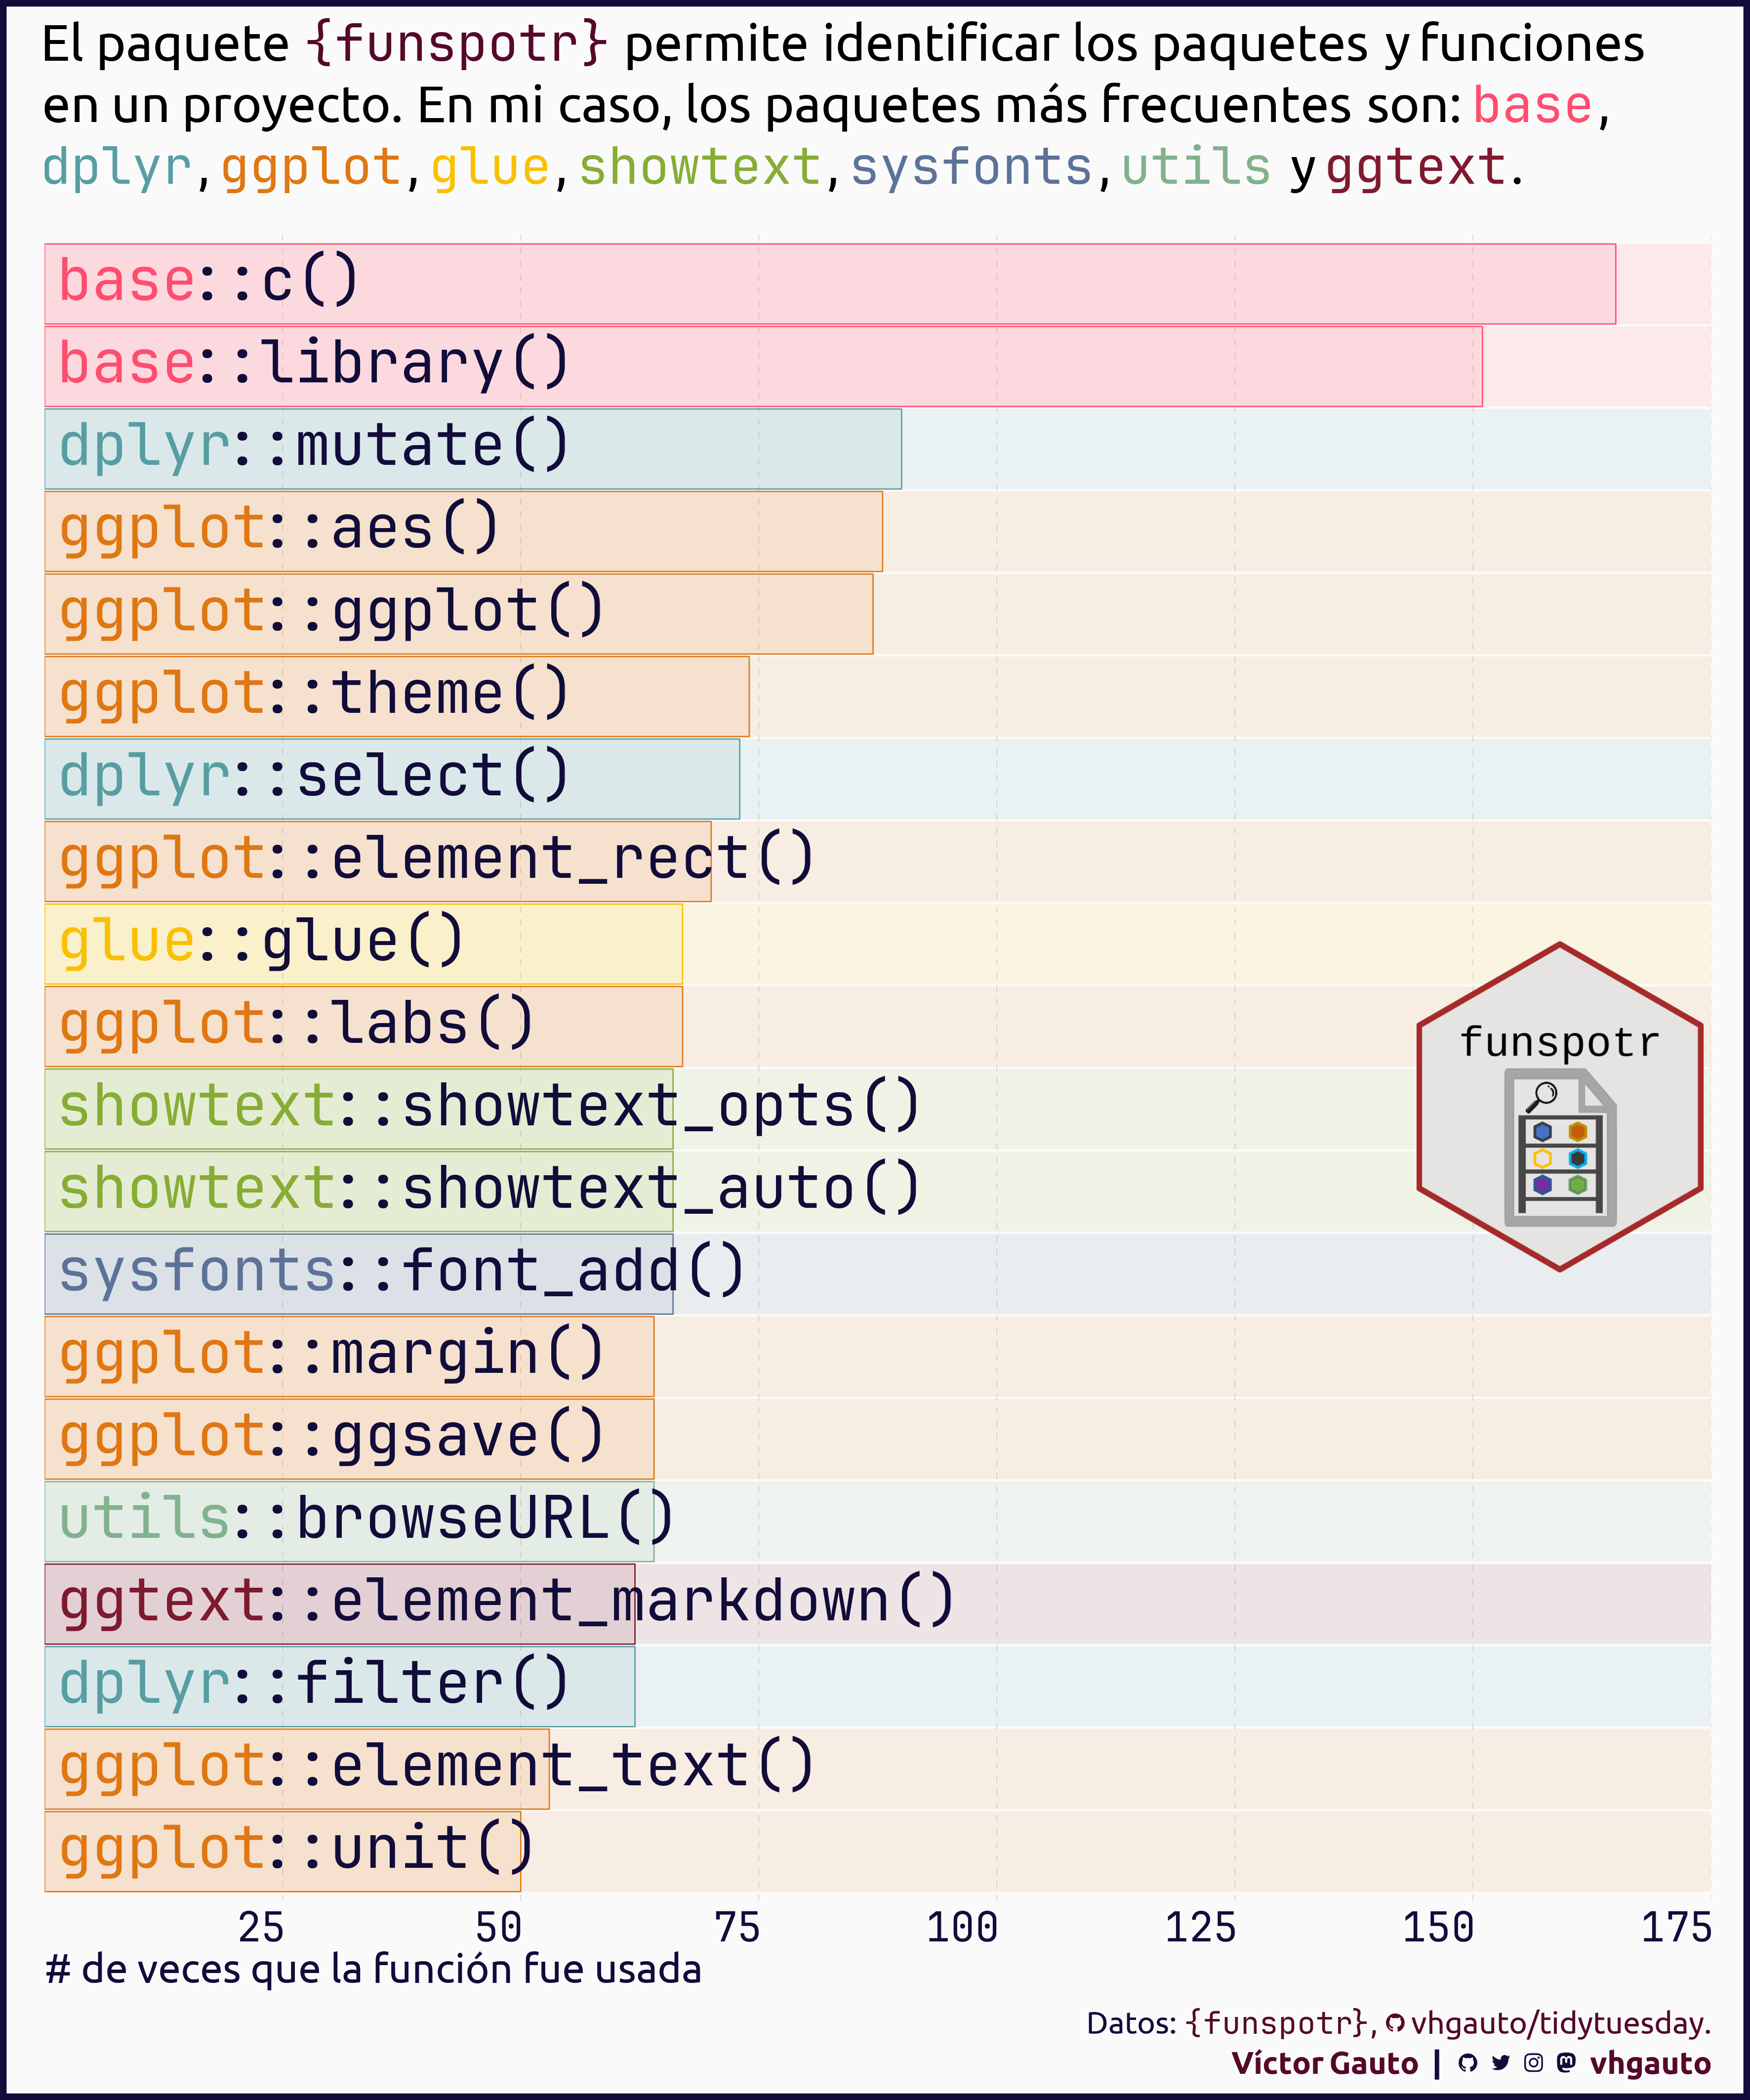The image size is (1750, 2100).
Task: Click the Instagram icon in footer
Action: [x=1533, y=2063]
